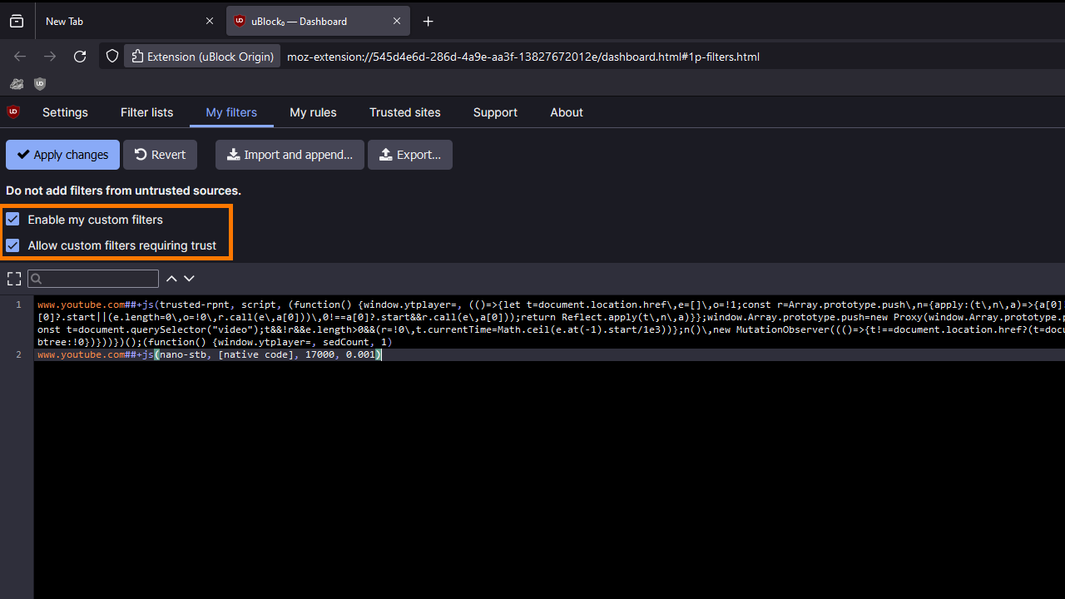
Task: Open a new browser tab with plus
Action: pos(428,22)
